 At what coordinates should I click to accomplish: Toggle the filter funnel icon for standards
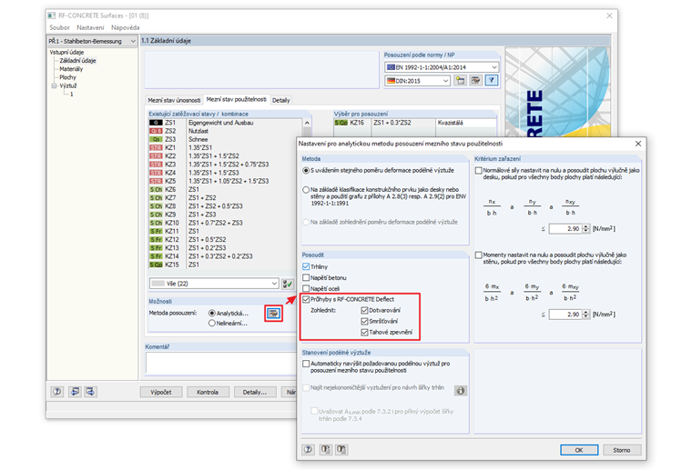[x=491, y=80]
